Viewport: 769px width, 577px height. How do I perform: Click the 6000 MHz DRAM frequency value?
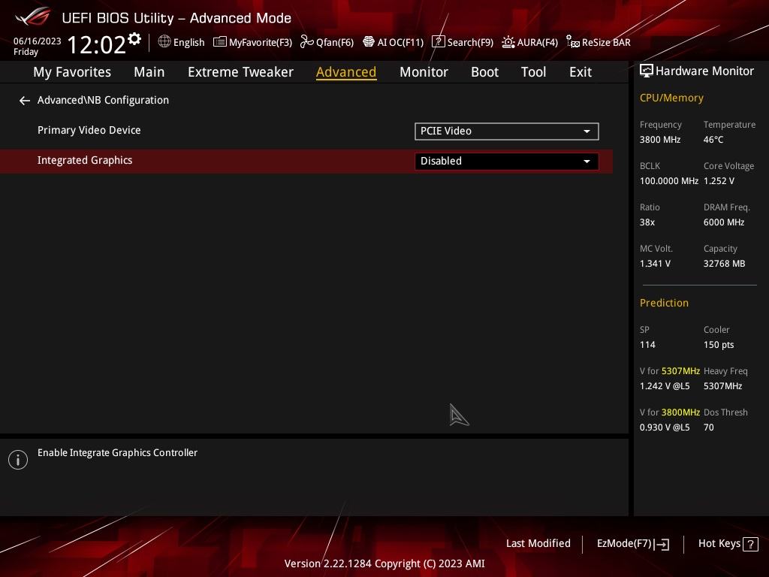(724, 222)
